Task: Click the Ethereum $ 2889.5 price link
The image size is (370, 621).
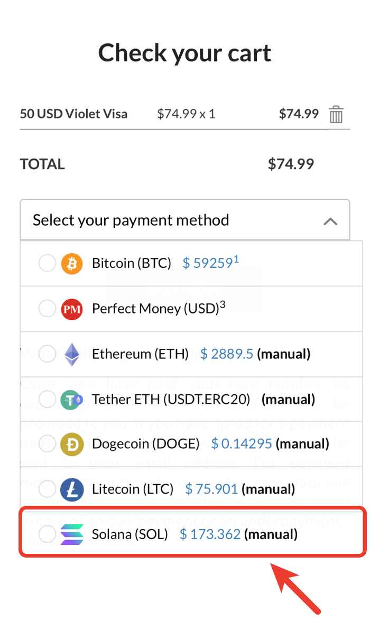Action: pyautogui.click(x=227, y=354)
